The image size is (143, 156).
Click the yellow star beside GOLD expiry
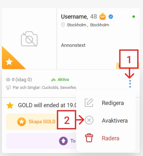tap(10, 105)
